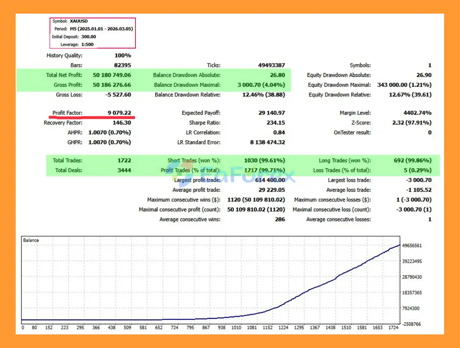Click the 1724 mark on chart x-axis
This screenshot has height=348, width=460.
point(393,328)
